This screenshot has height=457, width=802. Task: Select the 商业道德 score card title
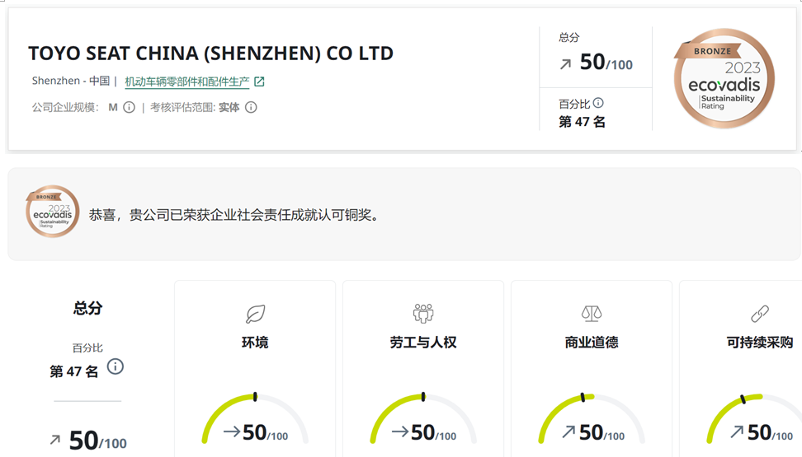592,342
